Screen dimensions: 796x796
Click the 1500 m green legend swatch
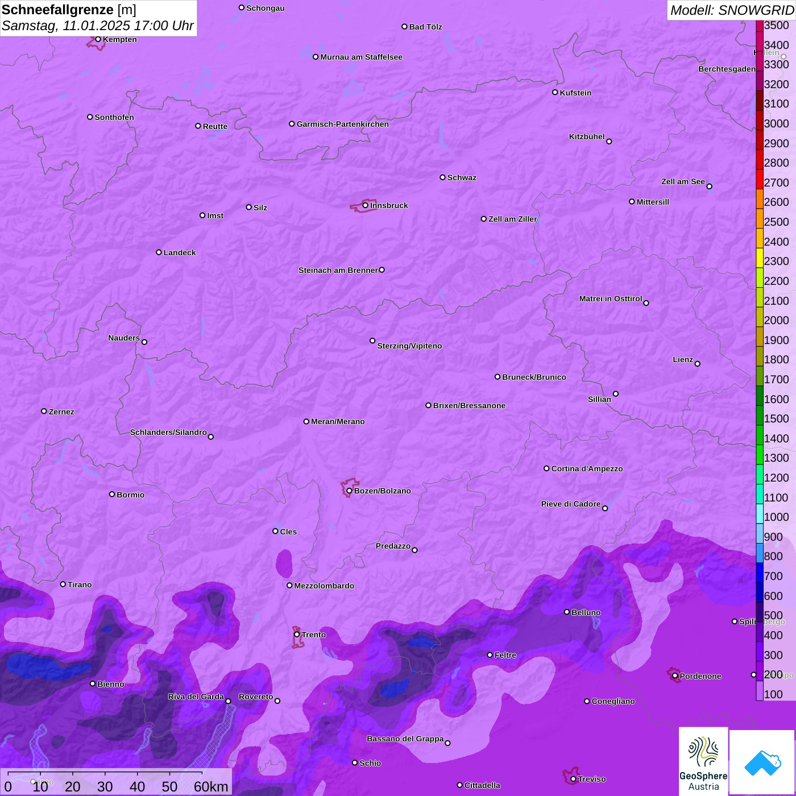pos(760,415)
